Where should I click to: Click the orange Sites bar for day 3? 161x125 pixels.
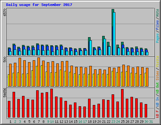[x=20, y=72]
